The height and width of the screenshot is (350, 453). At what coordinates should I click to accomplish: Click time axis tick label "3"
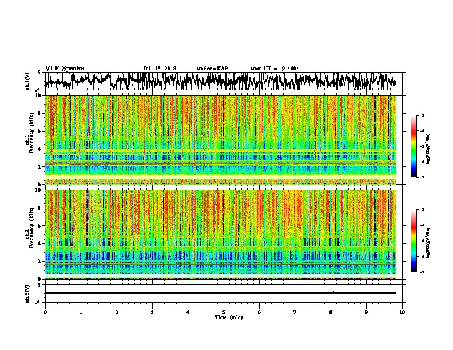152,312
